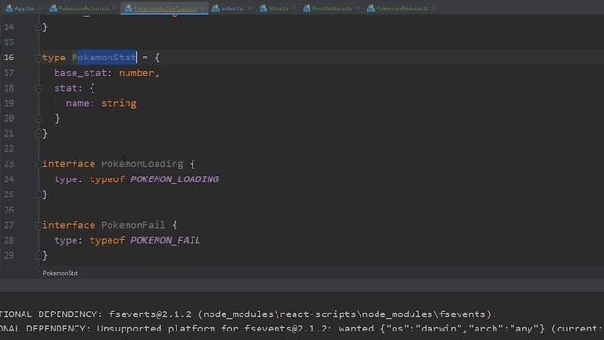The height and width of the screenshot is (340, 604).
Task: Switch to the App.tsx editor tab
Action: [x=25, y=8]
